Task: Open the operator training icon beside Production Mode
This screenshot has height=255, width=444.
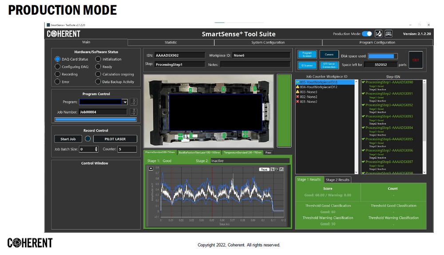Action: tap(379, 34)
